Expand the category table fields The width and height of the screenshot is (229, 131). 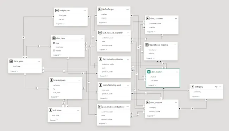196,96
